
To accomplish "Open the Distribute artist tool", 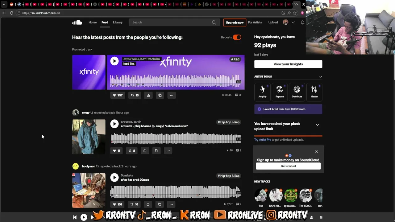I will (297, 92).
